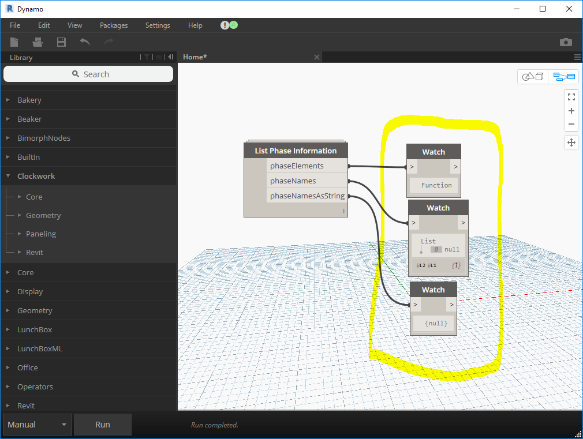The width and height of the screenshot is (583, 439).
Task: Click input port of Watch node showing List
Action: click(414, 223)
